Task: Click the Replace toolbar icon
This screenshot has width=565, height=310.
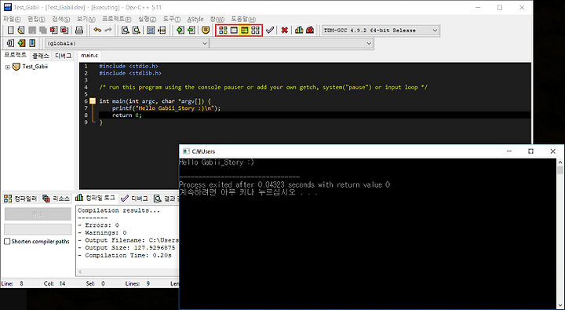Action: pos(136,31)
